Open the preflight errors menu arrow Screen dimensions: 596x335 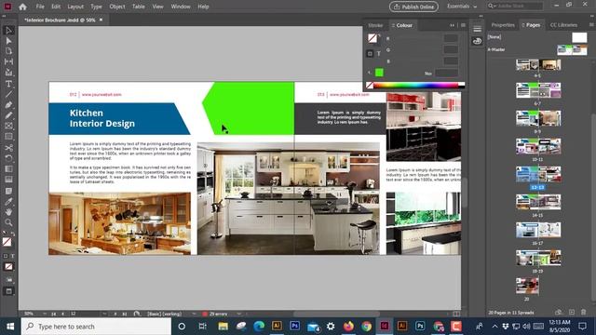pyautogui.click(x=239, y=314)
